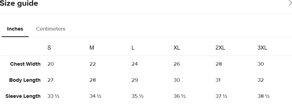Click the Body Length row label

(x=25, y=80)
